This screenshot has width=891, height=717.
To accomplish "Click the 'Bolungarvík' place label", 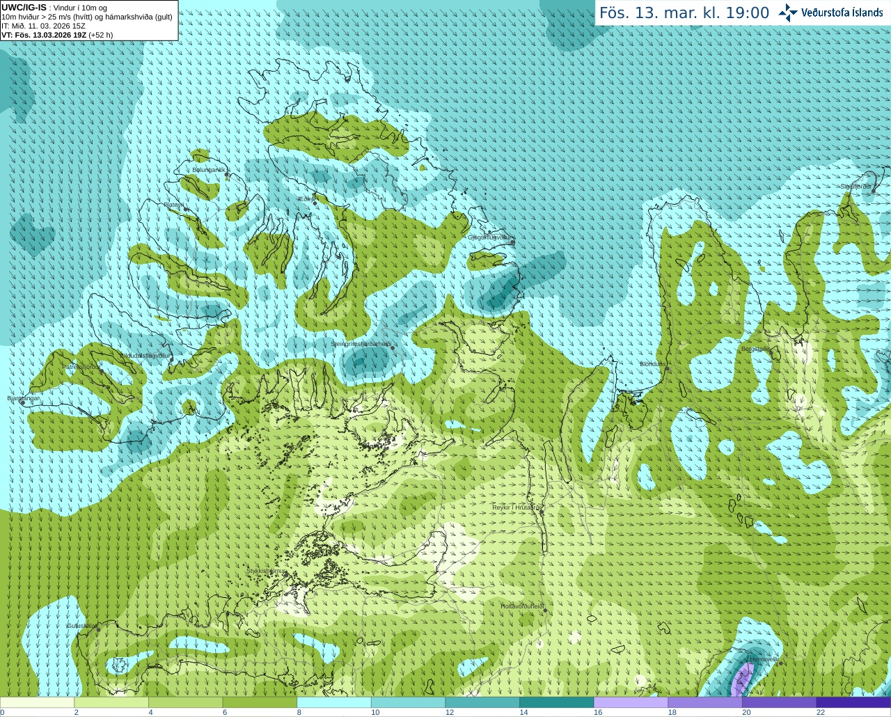I will [x=210, y=170].
